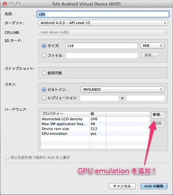
Task: Click the SD card size field showing 128
Action: tap(101, 46)
